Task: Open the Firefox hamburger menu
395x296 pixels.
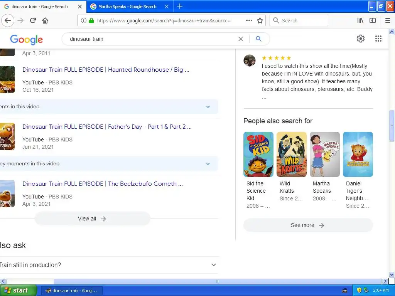Action: point(388,20)
